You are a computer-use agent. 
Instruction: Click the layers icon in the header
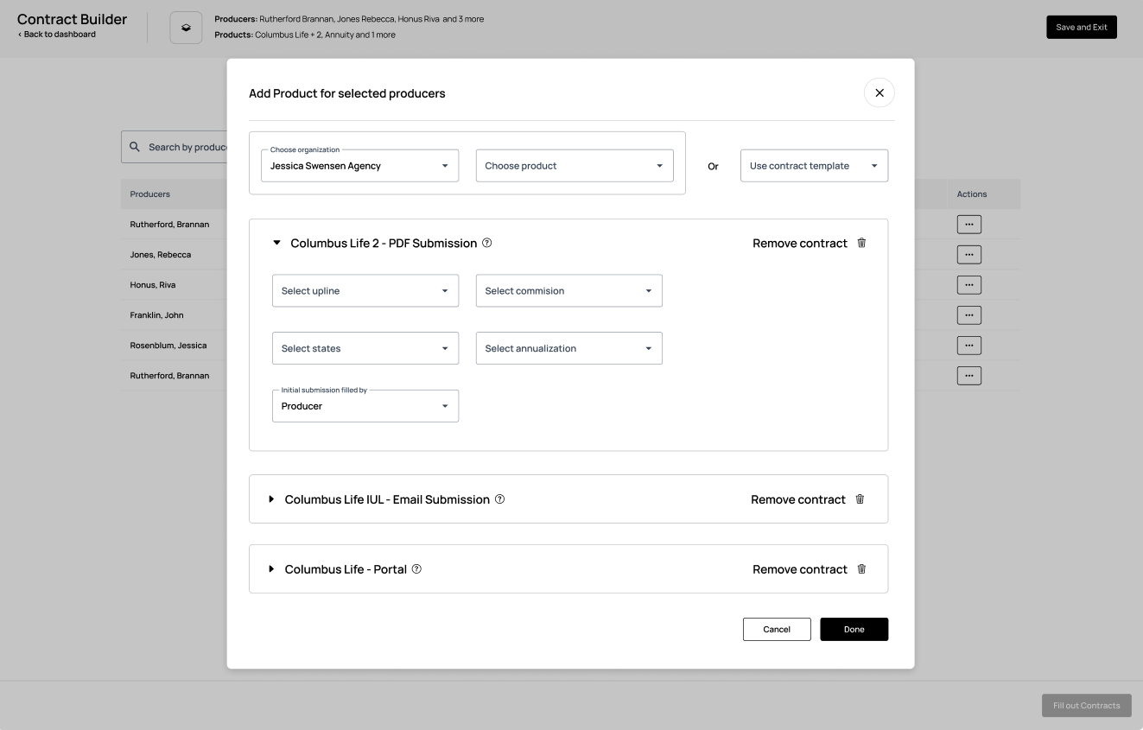[186, 28]
